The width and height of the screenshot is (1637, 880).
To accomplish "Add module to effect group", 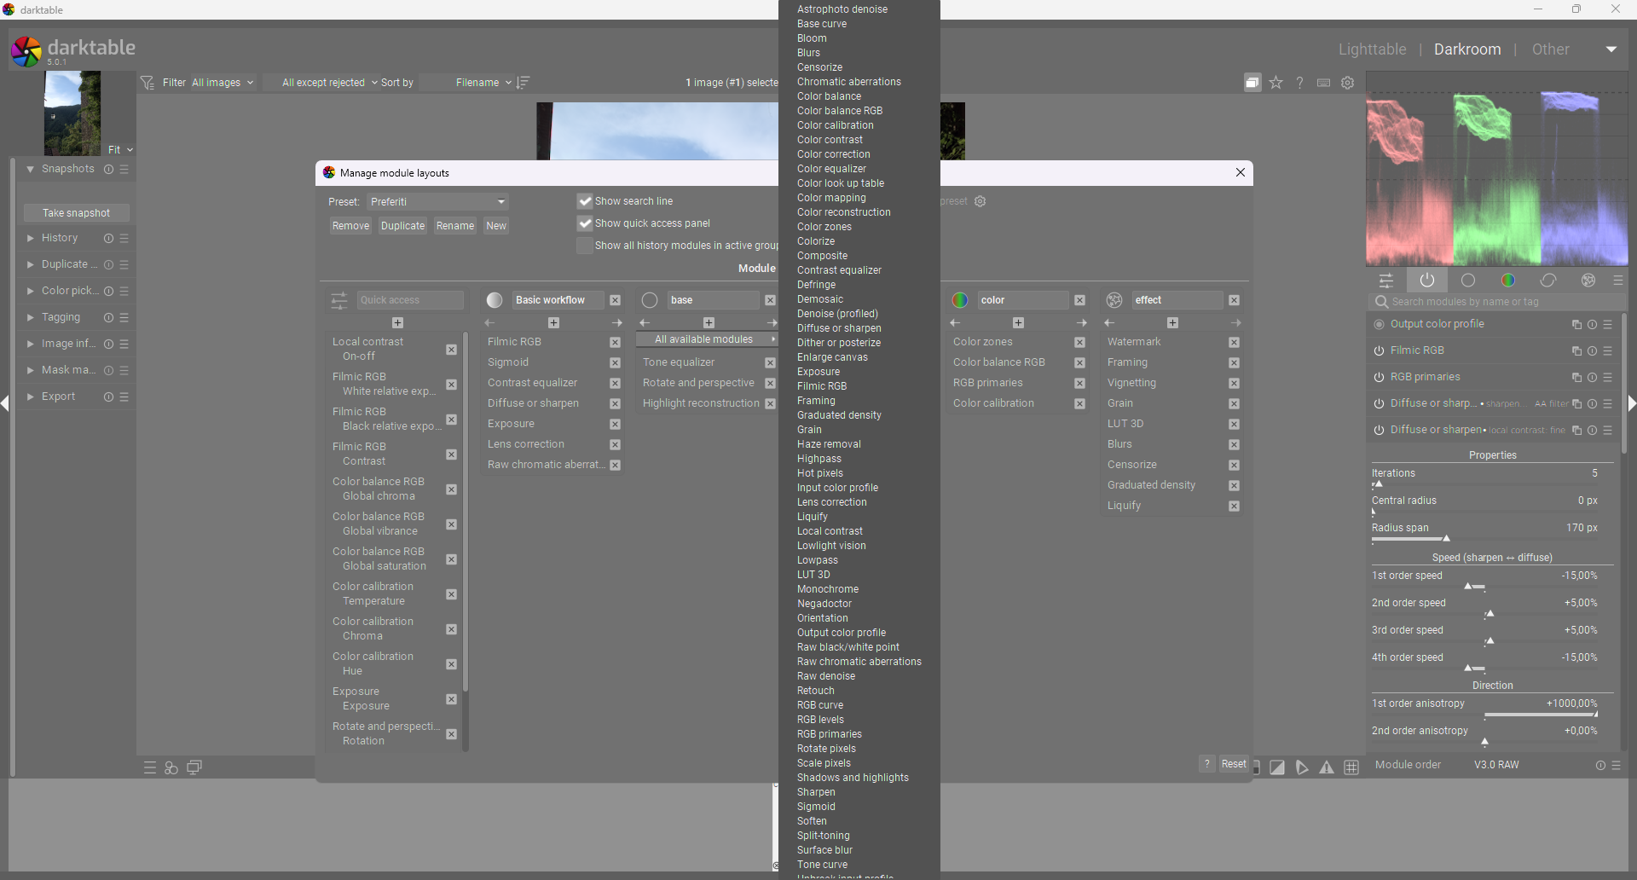I will pyautogui.click(x=1172, y=323).
